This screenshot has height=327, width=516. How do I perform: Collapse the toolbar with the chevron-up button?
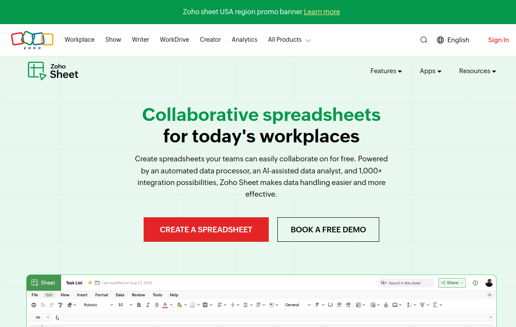tap(489, 295)
